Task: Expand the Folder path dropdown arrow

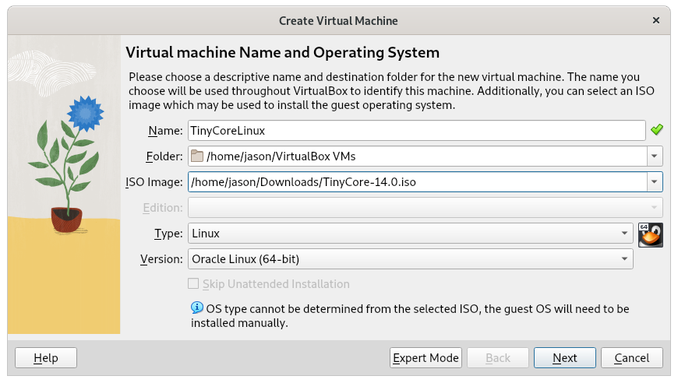Action: point(655,156)
